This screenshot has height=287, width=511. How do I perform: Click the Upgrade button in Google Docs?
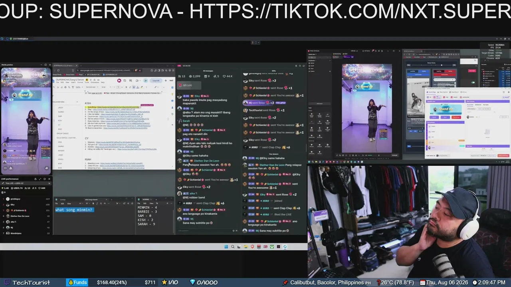tap(156, 81)
